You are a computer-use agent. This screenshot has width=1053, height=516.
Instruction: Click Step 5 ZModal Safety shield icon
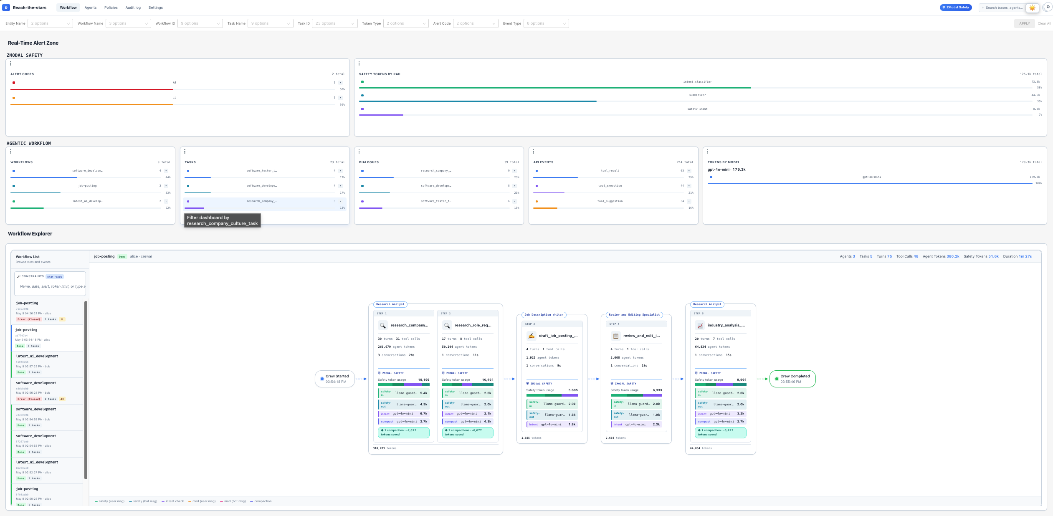click(x=696, y=373)
